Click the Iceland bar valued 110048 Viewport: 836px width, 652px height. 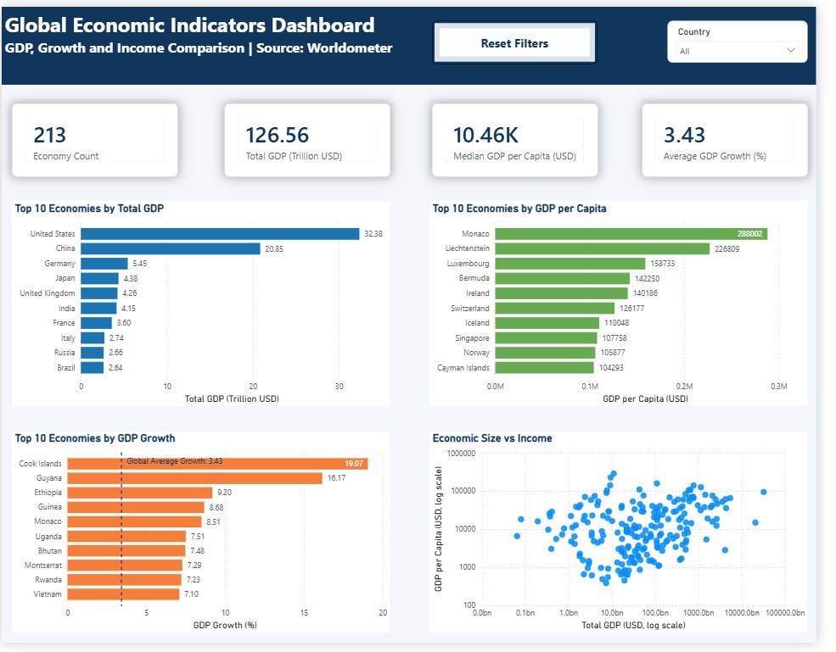(547, 323)
